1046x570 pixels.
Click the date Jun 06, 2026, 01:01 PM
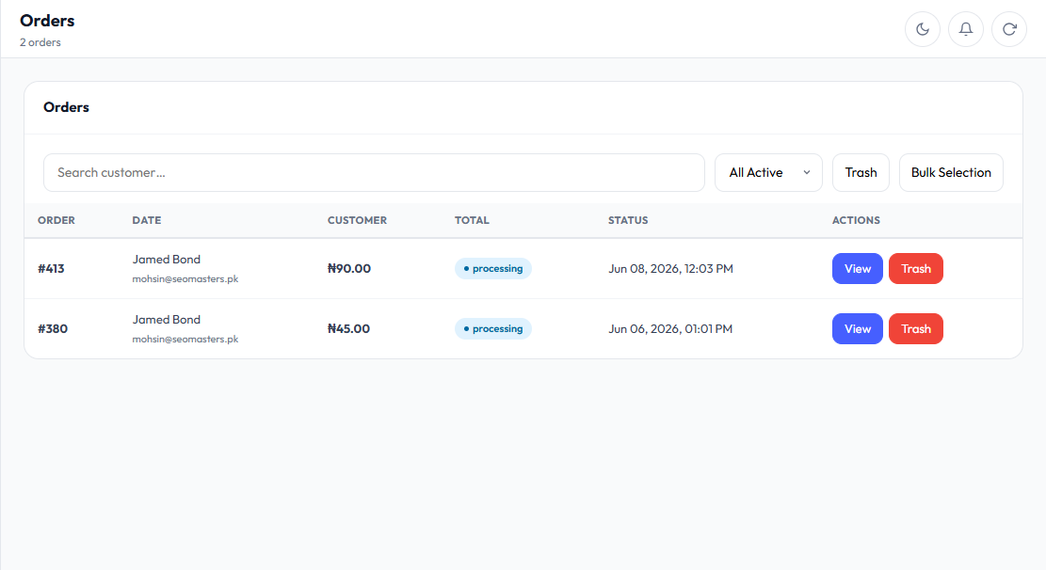670,328
